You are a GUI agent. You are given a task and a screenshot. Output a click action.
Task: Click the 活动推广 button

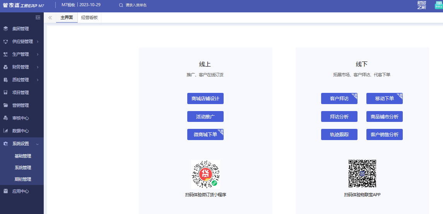205,116
